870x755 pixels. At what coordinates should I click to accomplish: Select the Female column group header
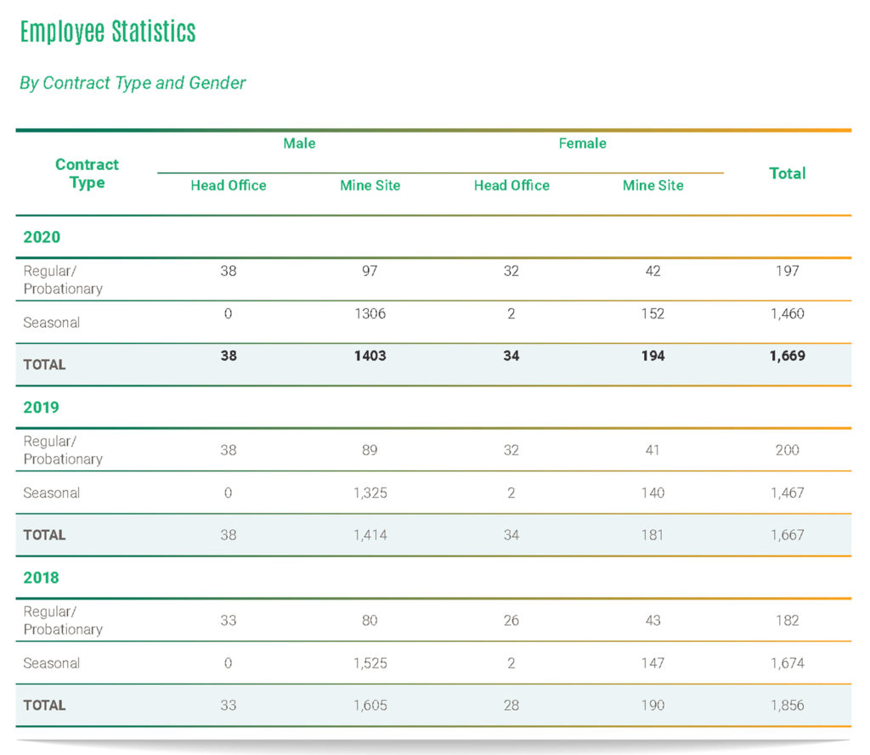click(x=582, y=144)
